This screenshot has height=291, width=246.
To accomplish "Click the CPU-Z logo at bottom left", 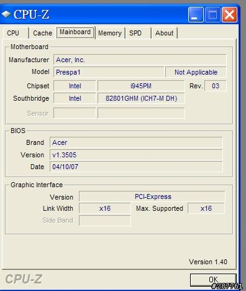I will click(x=24, y=279).
